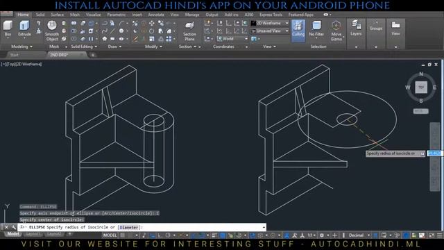Open the Add-ins ribbon tab

(x=231, y=15)
